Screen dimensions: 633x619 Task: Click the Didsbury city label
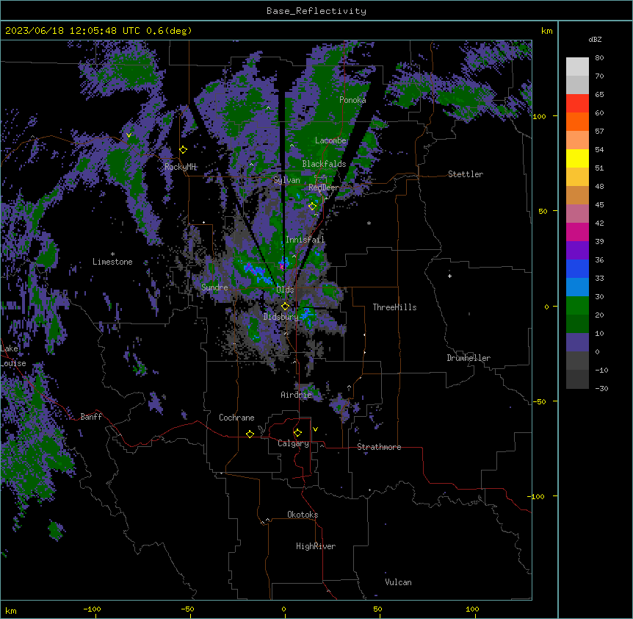pyautogui.click(x=281, y=317)
